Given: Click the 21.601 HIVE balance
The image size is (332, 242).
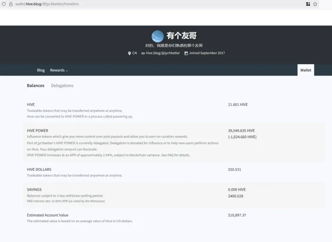Looking at the screenshot, I should (238, 105).
